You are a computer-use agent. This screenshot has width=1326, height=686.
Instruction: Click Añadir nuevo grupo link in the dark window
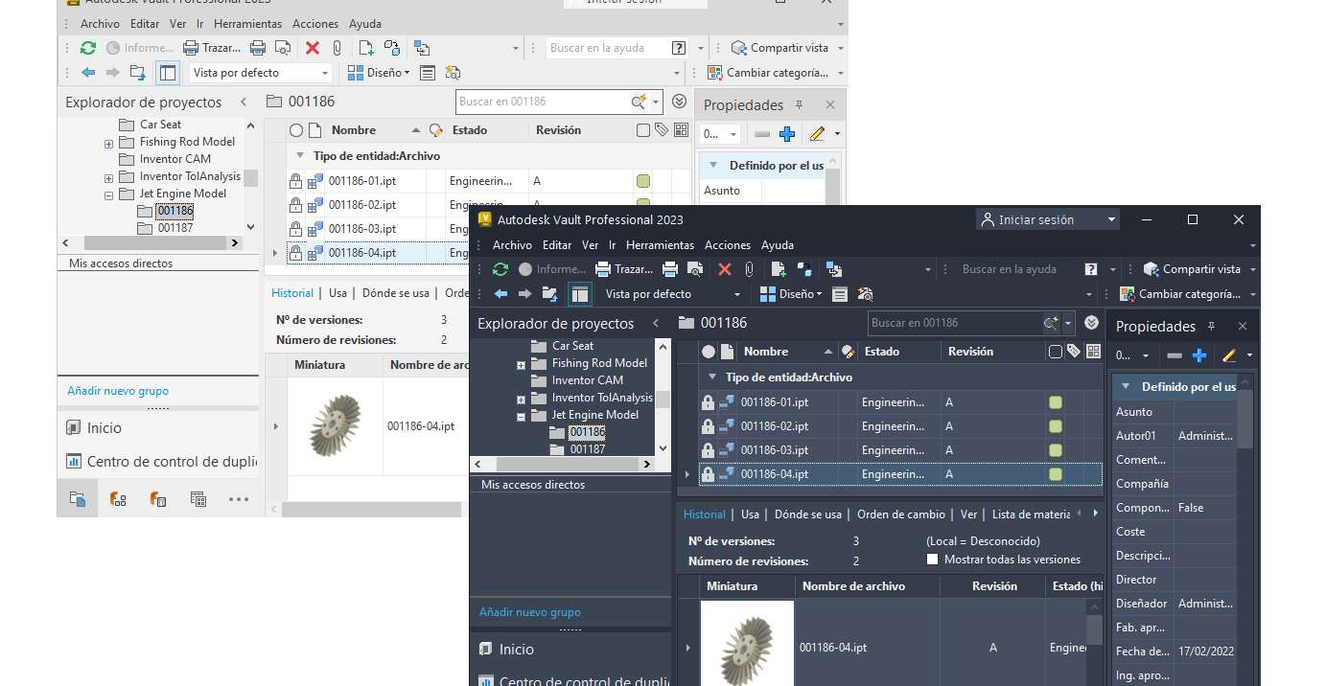pyautogui.click(x=529, y=612)
